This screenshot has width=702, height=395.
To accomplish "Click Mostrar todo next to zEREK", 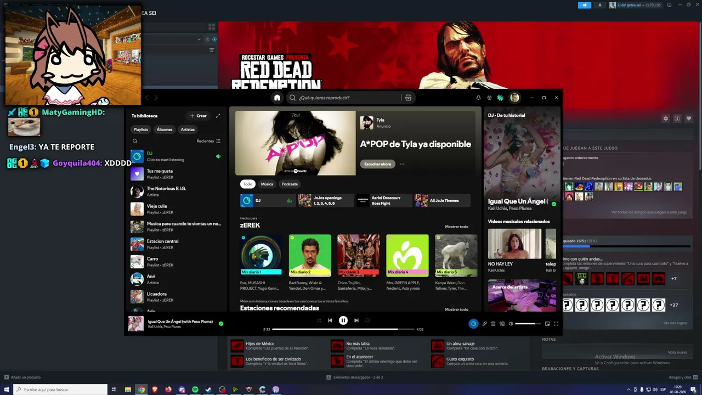I will [x=456, y=227].
